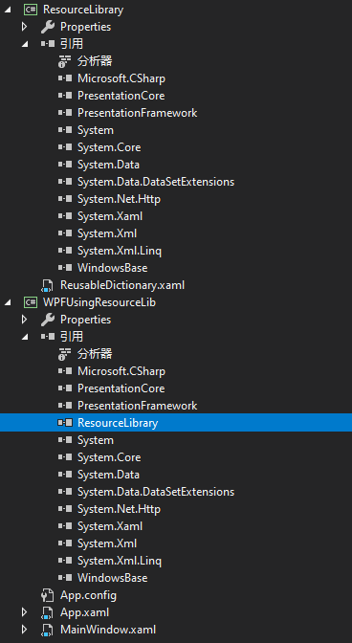352x643 pixels.
Task: Select System.Xml.Linq under WPFUsingResourceLib
Action: coord(120,561)
